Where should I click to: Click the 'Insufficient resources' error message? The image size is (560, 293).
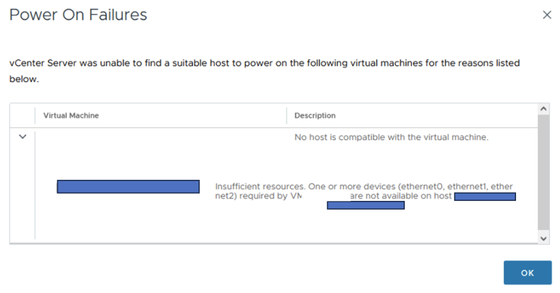tap(260, 186)
